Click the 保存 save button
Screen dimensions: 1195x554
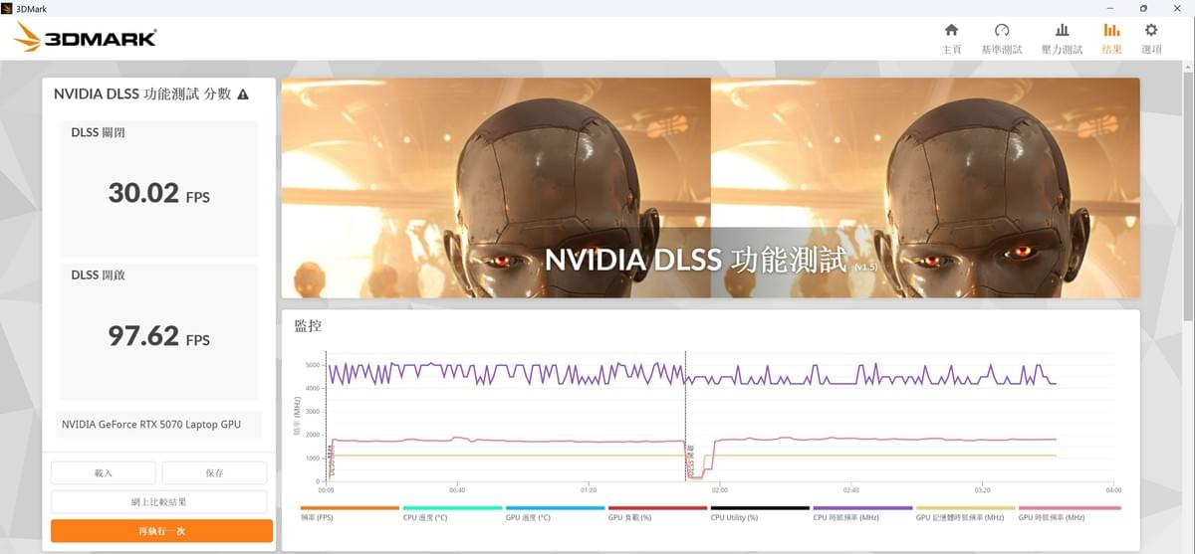click(214, 472)
